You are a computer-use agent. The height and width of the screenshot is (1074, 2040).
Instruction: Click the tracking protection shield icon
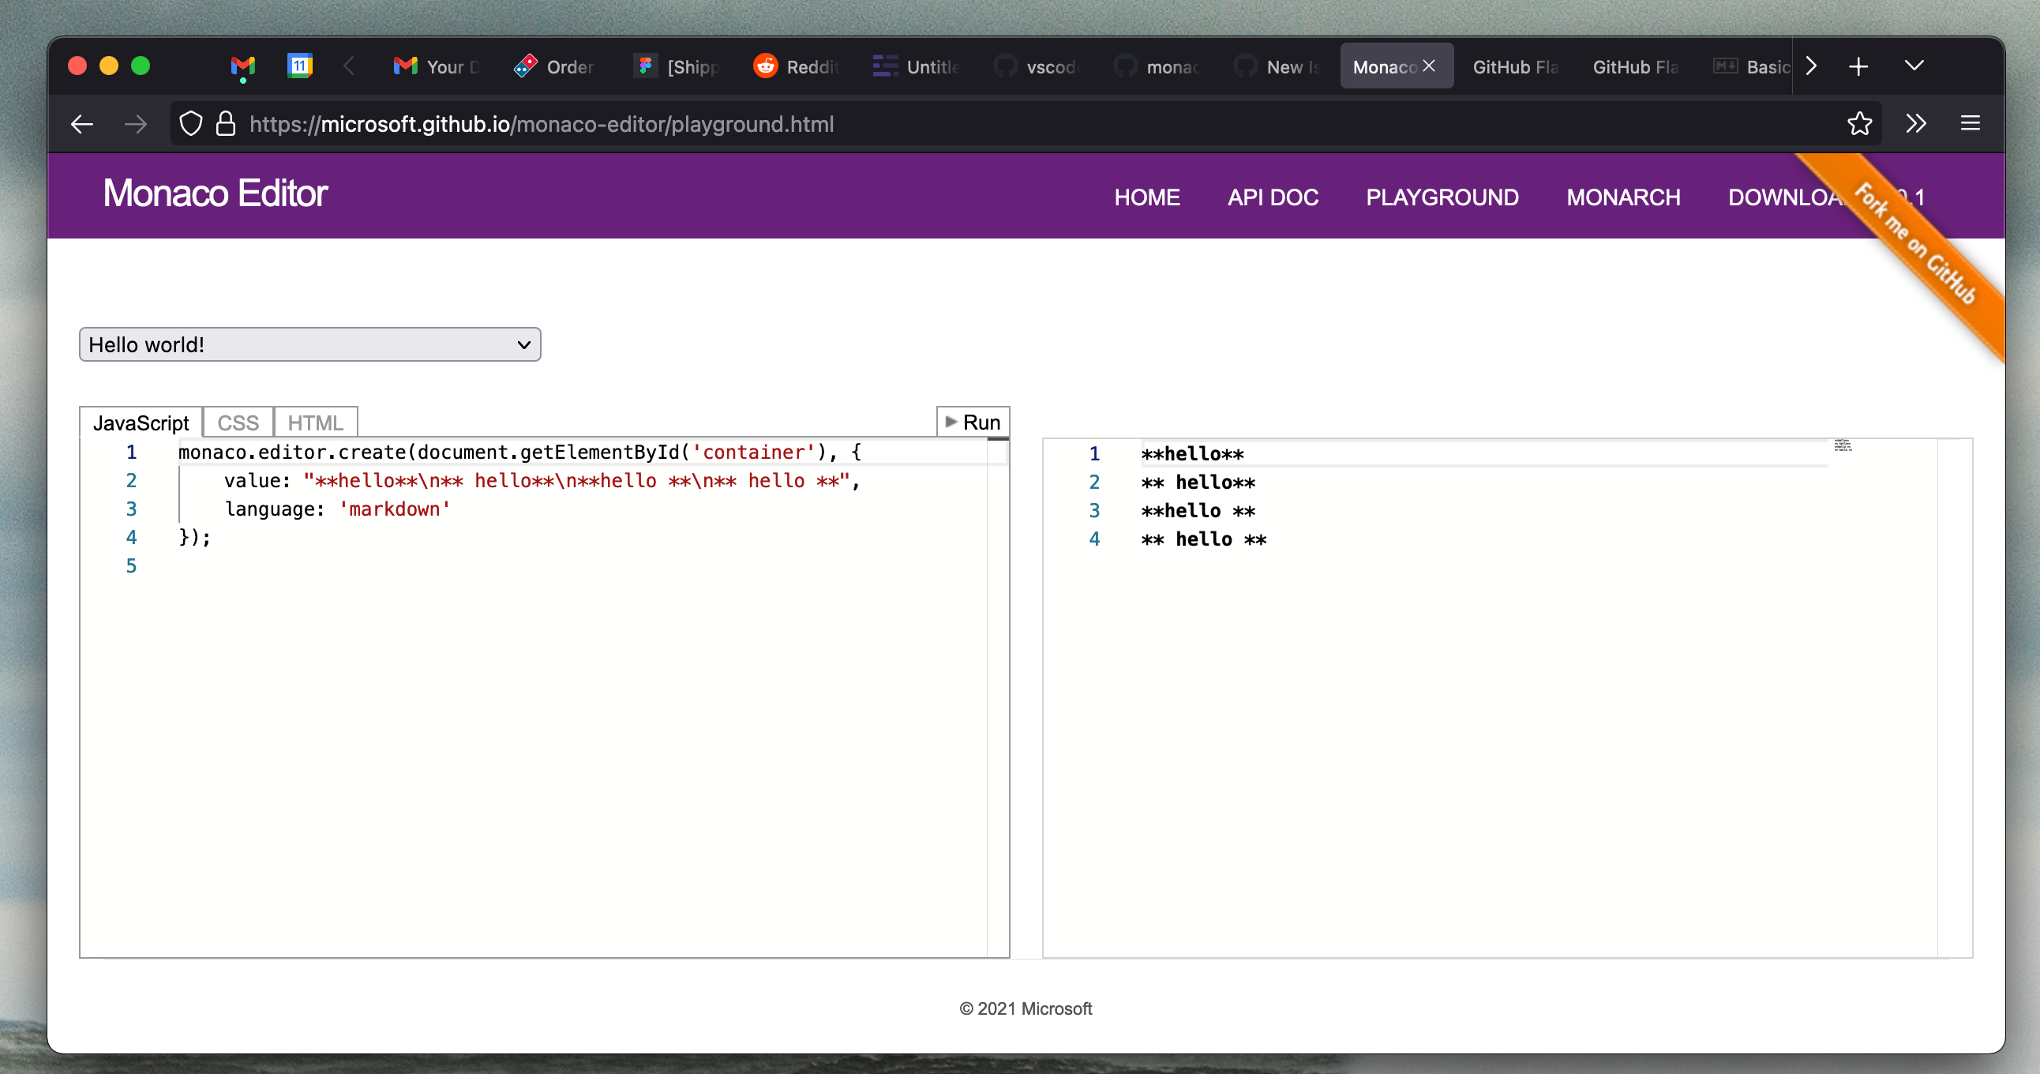pos(191,123)
